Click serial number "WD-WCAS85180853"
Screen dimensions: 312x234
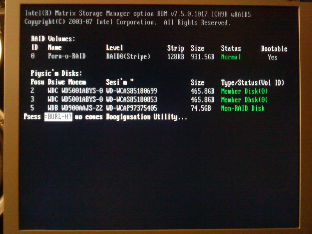(x=131, y=99)
